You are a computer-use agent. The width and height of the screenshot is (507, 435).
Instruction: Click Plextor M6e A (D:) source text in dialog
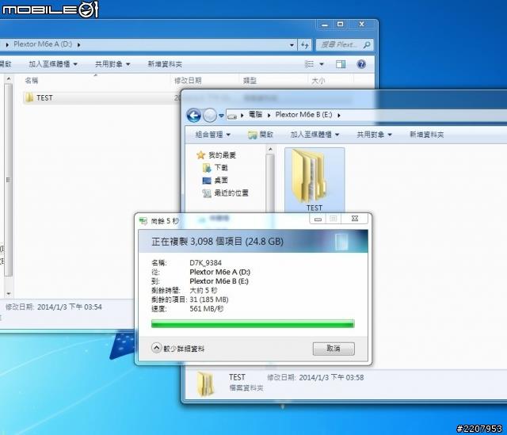pyautogui.click(x=220, y=272)
